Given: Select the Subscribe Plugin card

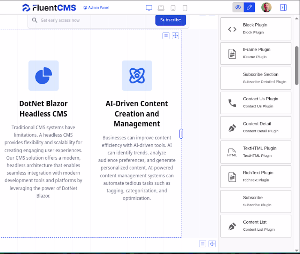Looking at the screenshot, I should click(x=256, y=201).
